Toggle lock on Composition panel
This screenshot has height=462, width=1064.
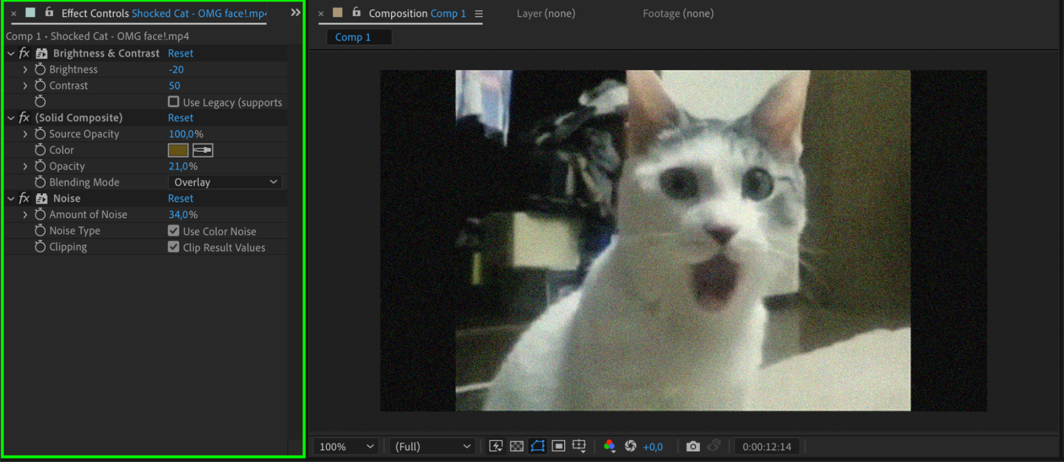tap(357, 12)
